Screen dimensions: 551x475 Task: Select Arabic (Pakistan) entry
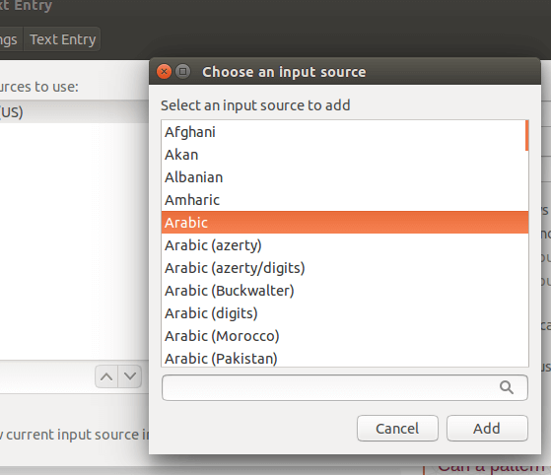pos(345,358)
